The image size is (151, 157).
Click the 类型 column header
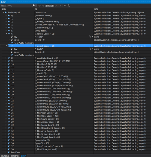pos(96,9)
